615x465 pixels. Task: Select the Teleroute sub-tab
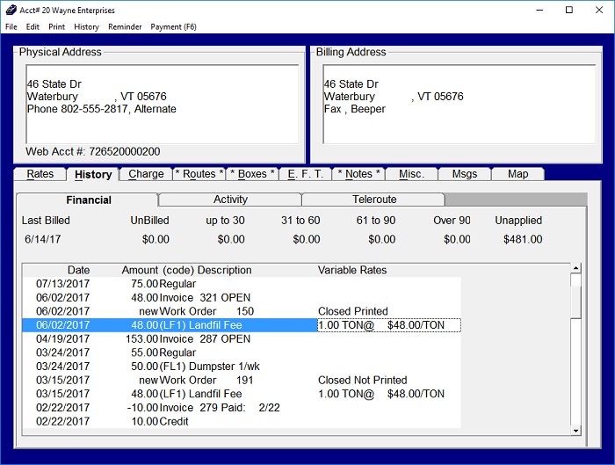click(374, 200)
